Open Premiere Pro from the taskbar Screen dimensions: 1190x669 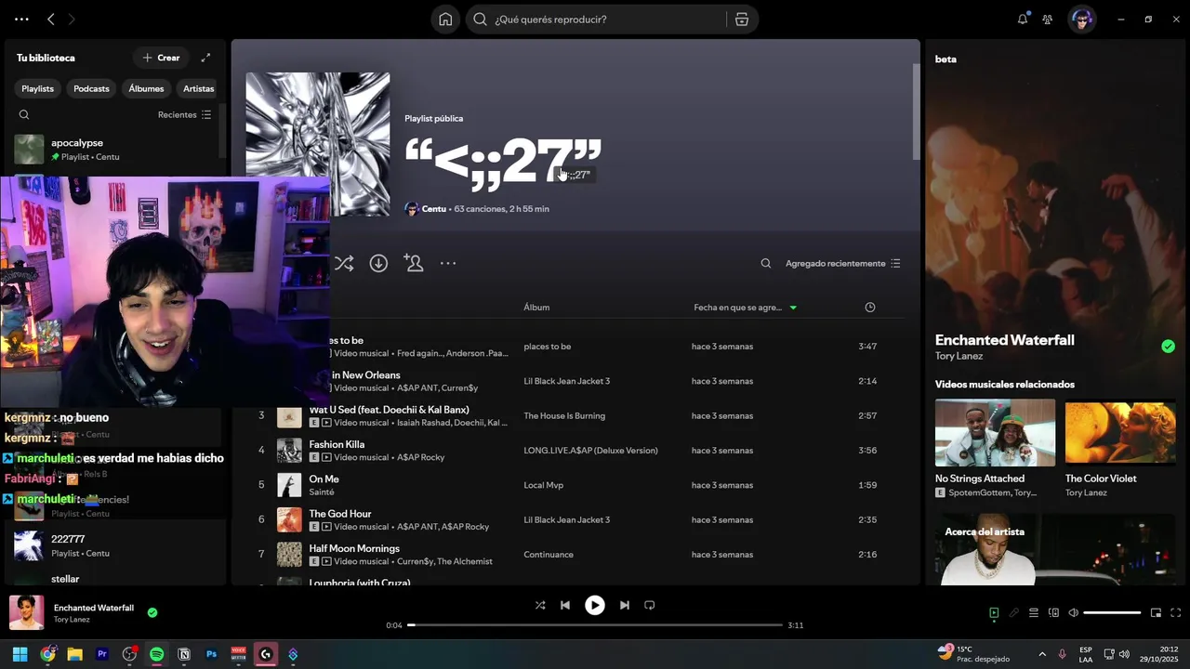click(x=102, y=655)
